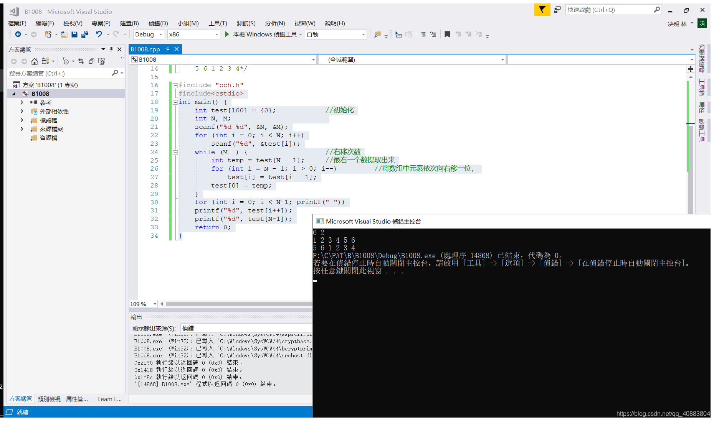The image size is (714, 421).
Task: Click Sync with Active Document in Solution Explorer
Action: pos(81,61)
